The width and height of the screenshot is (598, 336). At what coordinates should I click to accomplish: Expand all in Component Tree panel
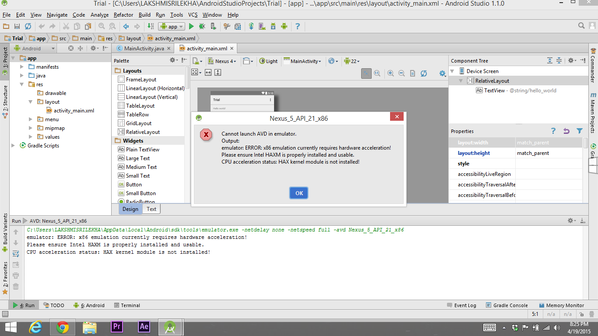(550, 60)
